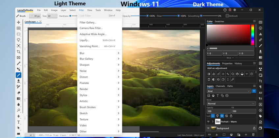This screenshot has width=279, height=138.
Task: Click the layer fx effects icon
Action: coord(217,135)
